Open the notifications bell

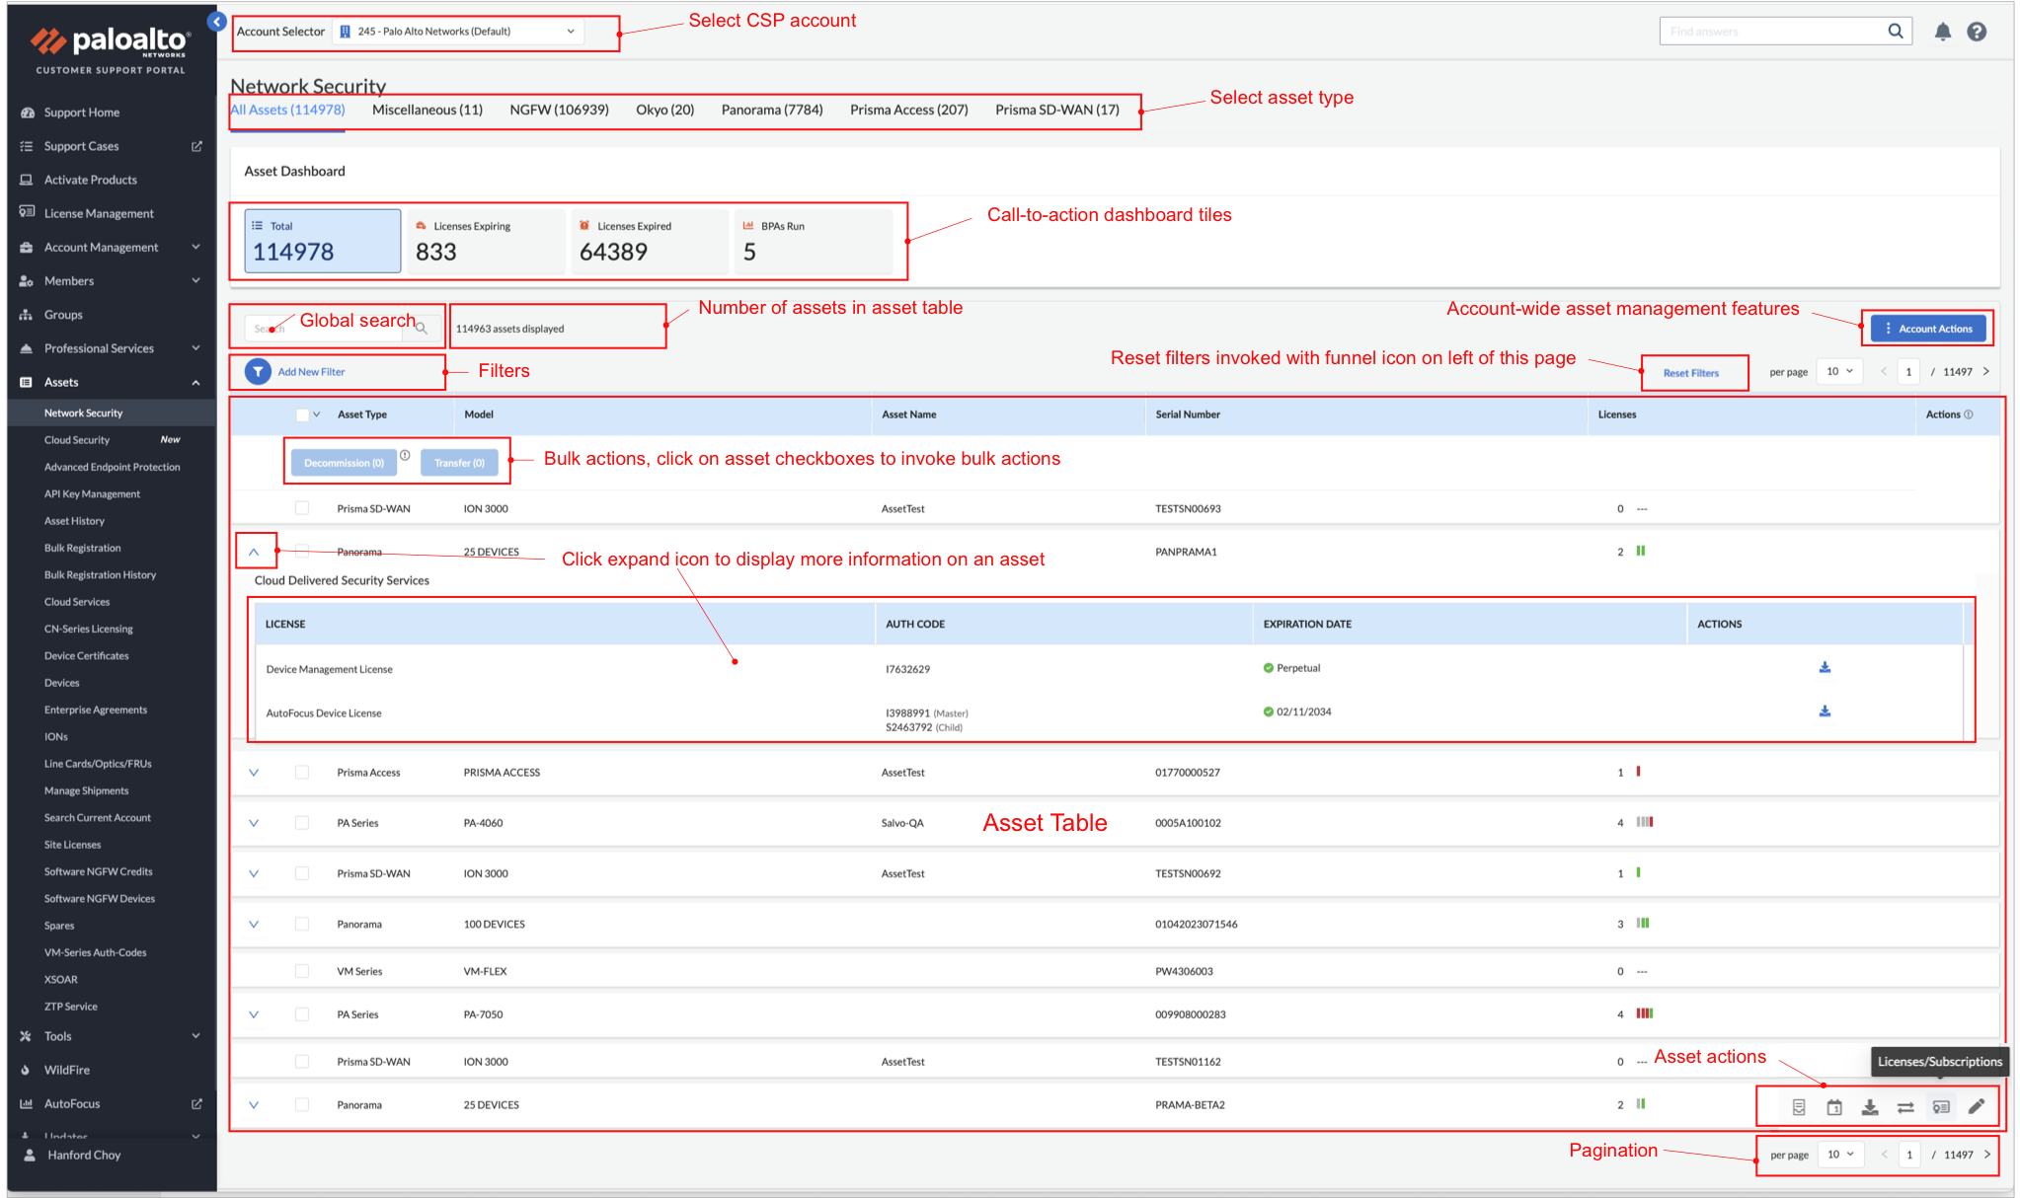click(x=1942, y=31)
